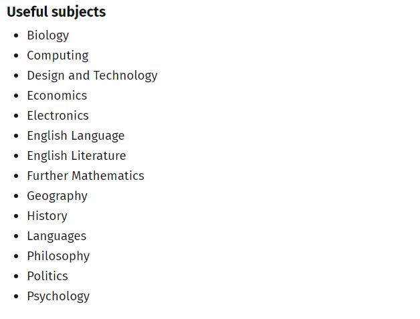Select Design and Technology subject
420x319 pixels.
coord(92,76)
